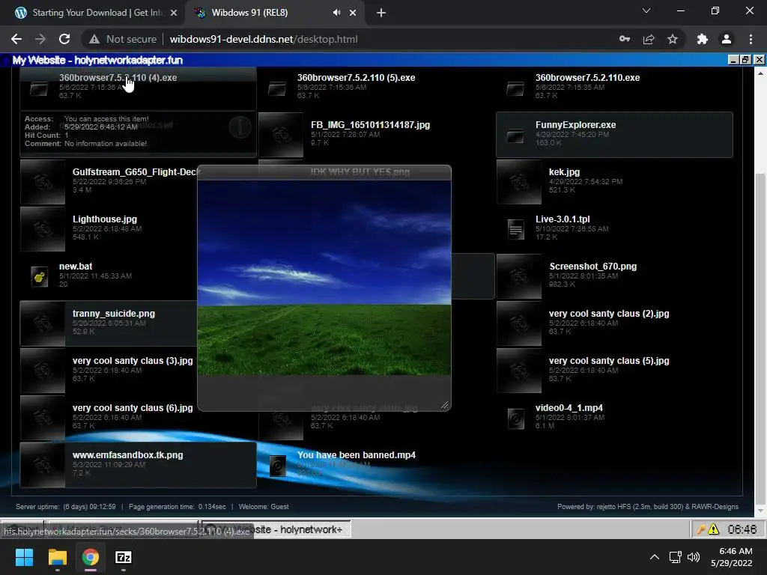
Task: Open Lighthouse.jpg
Action: point(105,219)
